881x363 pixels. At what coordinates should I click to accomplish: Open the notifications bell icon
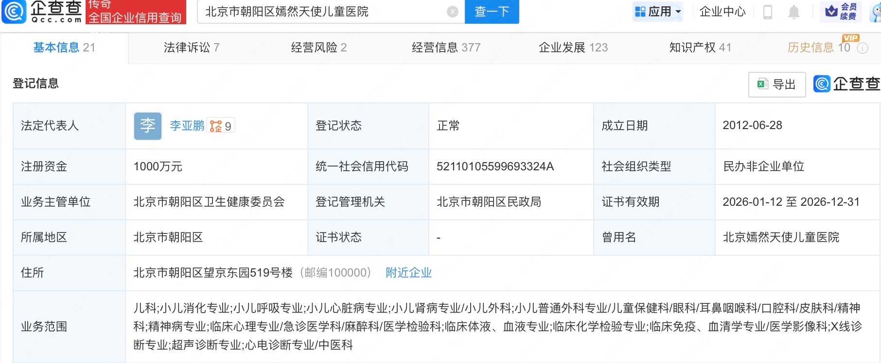[x=793, y=12]
